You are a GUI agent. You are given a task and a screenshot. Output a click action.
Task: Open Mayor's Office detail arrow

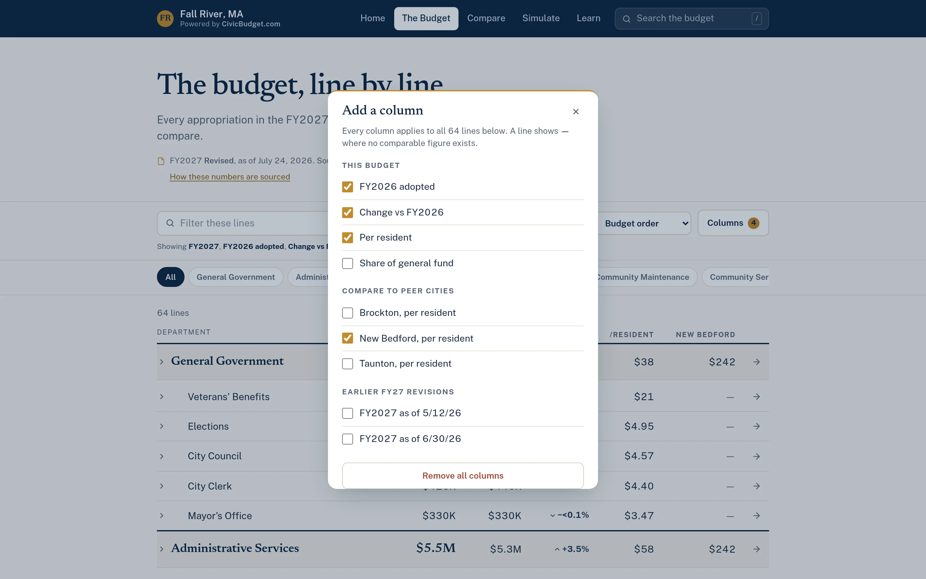coord(757,516)
